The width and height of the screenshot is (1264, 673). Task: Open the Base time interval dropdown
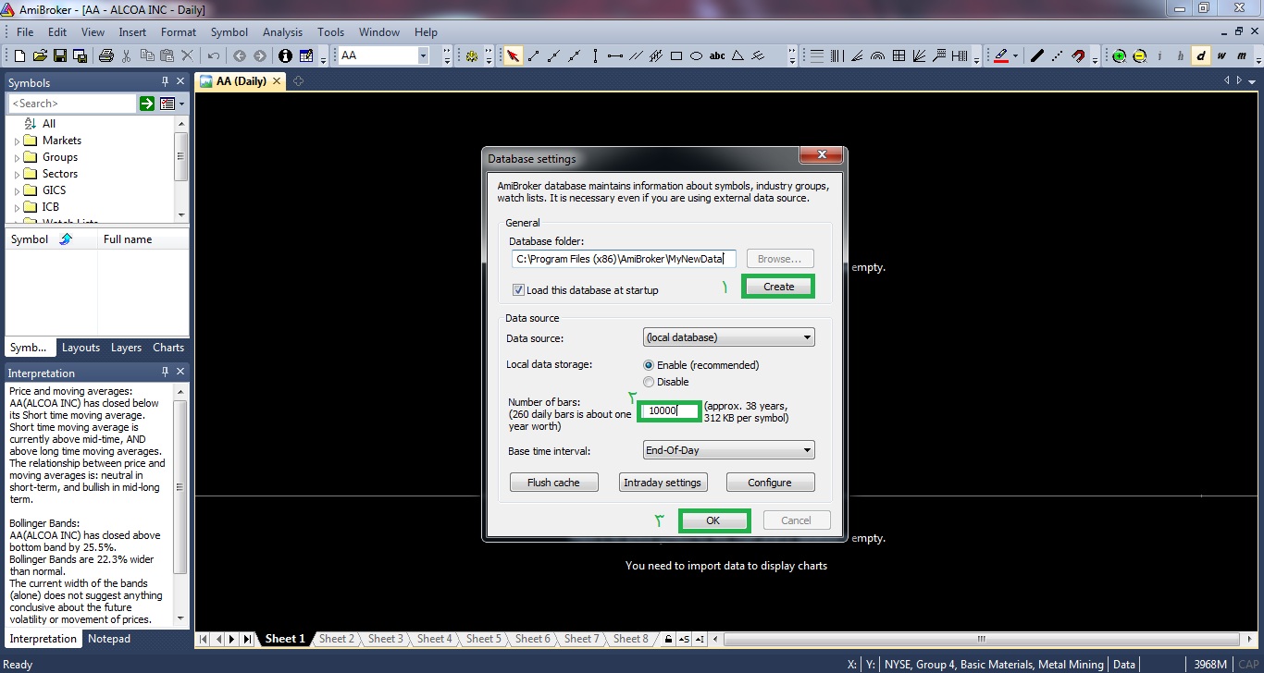coord(728,450)
